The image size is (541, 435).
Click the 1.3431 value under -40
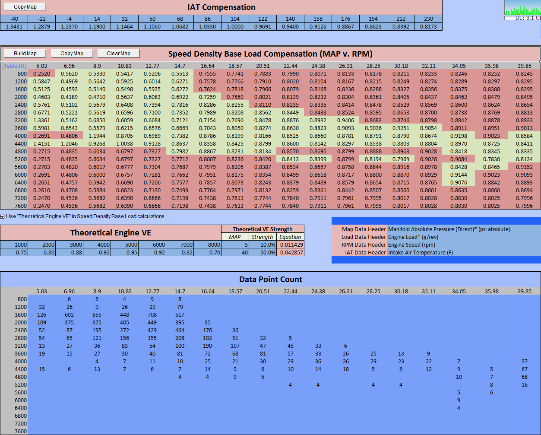click(13, 27)
